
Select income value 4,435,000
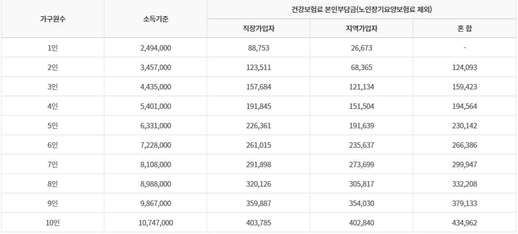pos(156,87)
